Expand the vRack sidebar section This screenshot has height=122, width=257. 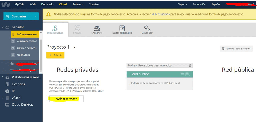3,98
